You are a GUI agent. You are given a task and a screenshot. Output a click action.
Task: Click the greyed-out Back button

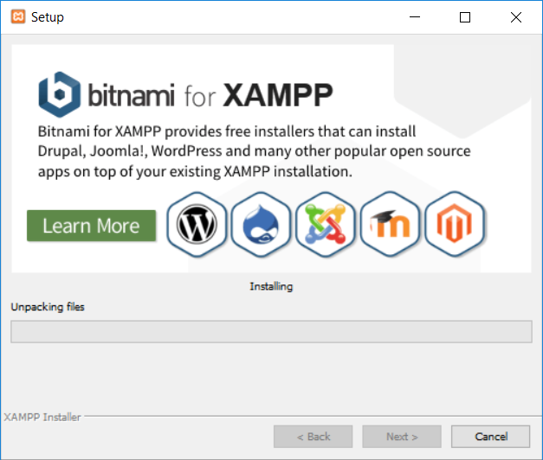[x=314, y=436]
